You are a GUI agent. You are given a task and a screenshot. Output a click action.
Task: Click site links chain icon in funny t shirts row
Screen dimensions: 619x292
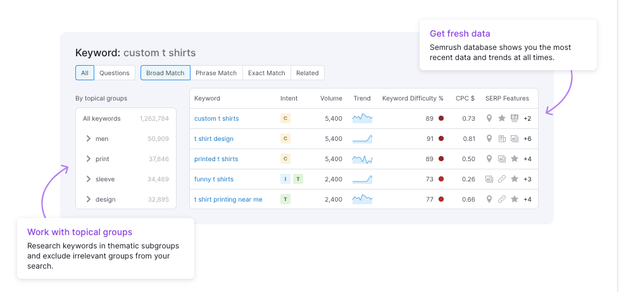(x=502, y=179)
